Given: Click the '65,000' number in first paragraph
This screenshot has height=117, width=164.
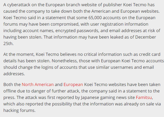Looking at the screenshot, I should click(x=95, y=18).
